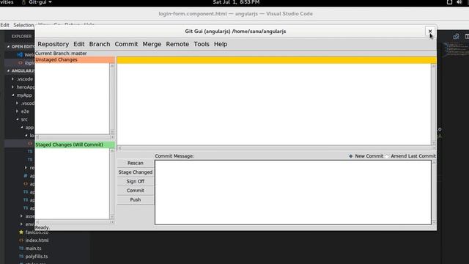Click the star icon beside favicon.ico

21,232
